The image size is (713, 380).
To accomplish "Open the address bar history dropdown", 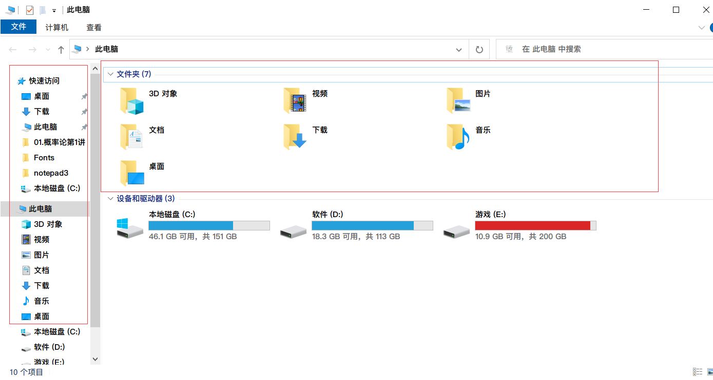I will (458, 49).
